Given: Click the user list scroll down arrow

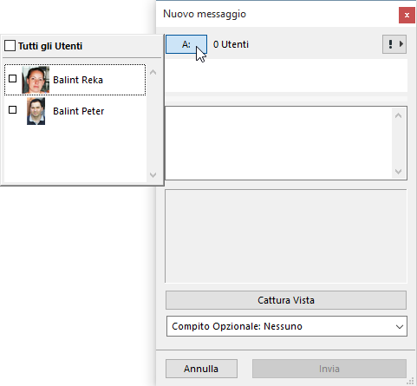Looking at the screenshot, I should click(x=153, y=175).
